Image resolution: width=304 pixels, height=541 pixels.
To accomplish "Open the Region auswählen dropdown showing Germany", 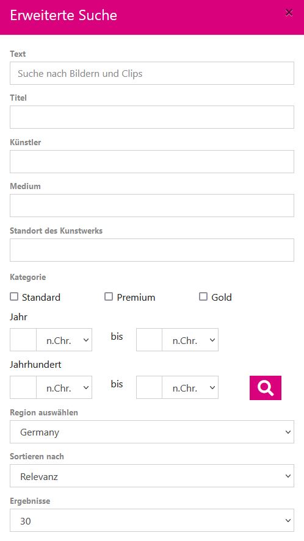I will [x=152, y=432].
